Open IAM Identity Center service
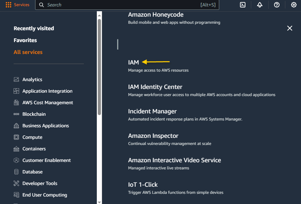 (155, 87)
